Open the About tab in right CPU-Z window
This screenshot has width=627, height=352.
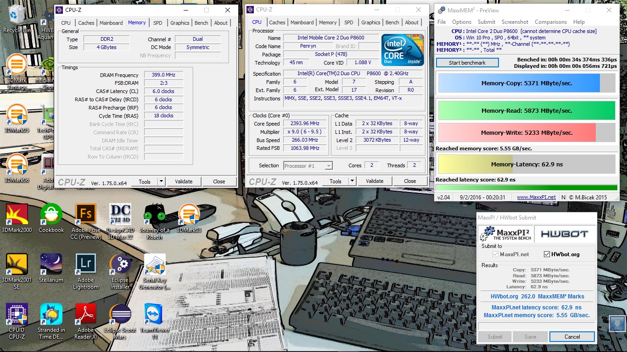(412, 22)
